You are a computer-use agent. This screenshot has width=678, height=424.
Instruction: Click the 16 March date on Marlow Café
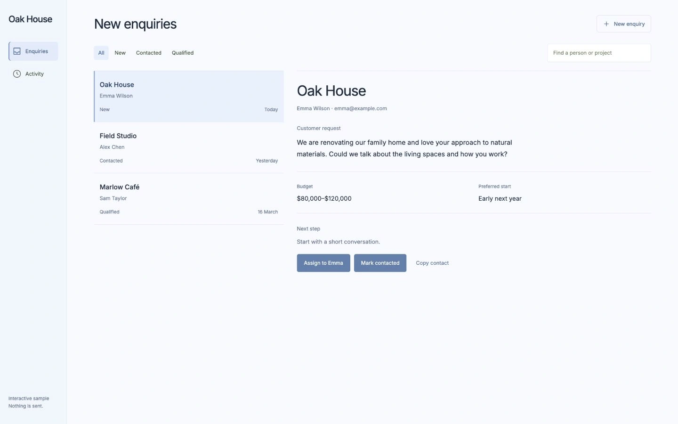coord(268,212)
